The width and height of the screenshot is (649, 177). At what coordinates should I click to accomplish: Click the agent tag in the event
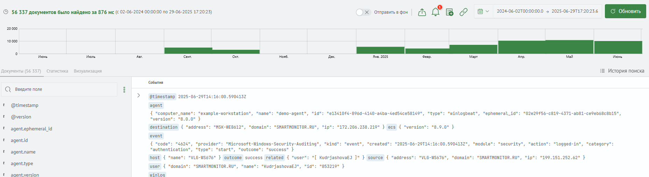(x=156, y=105)
